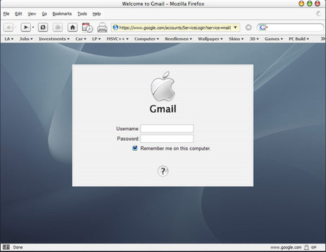Open the 3D bookmarks folder
The width and height of the screenshot is (326, 252).
coord(254,38)
